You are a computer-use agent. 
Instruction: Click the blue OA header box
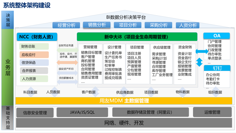[217, 36]
